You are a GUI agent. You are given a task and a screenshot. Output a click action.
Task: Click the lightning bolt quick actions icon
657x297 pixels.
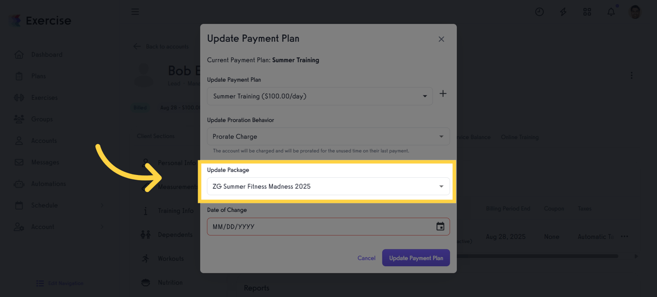(x=563, y=12)
